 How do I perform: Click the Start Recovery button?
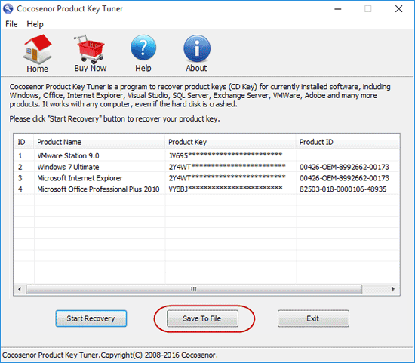coord(91,318)
